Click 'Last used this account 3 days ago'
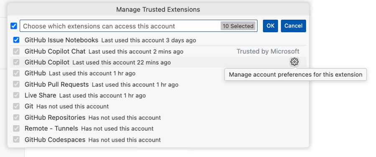Image resolution: width=376 pixels, height=157 pixels. click(x=148, y=41)
